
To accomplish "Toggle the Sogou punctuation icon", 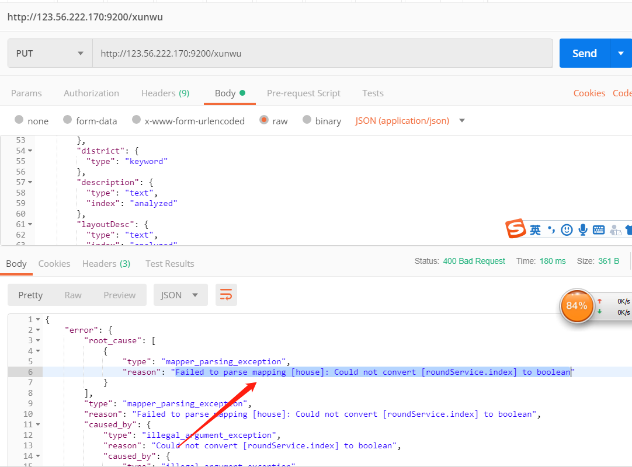I will [x=551, y=229].
